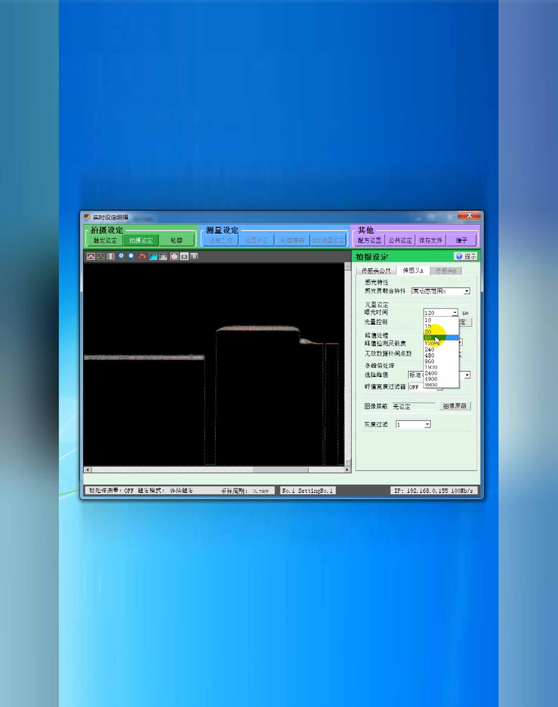The height and width of the screenshot is (707, 558).
Task: Click the 保存文件 button
Action: tap(430, 240)
